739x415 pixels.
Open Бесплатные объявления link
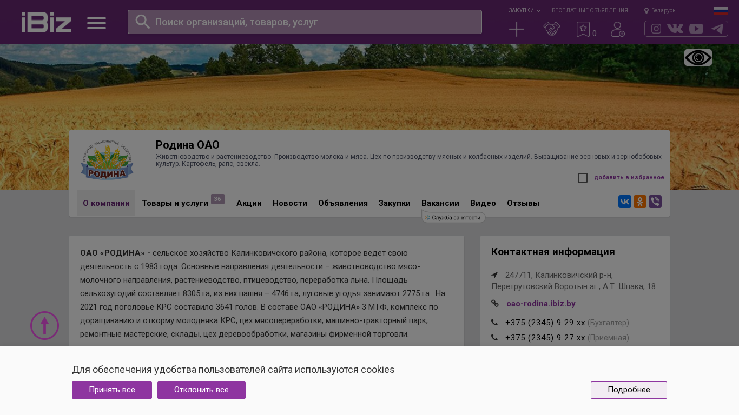coord(590,11)
